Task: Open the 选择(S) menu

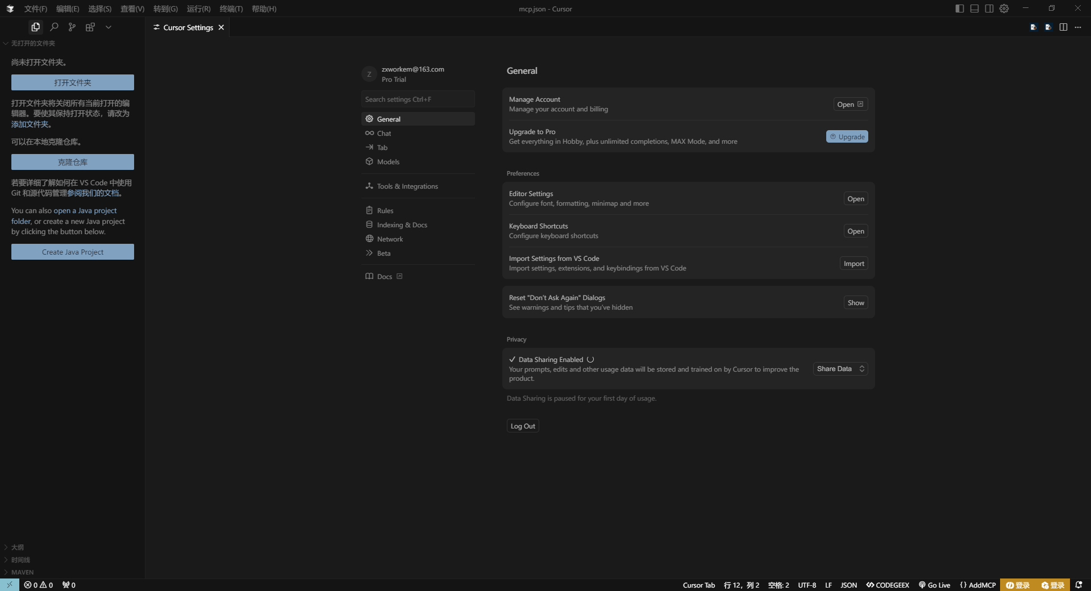Action: [x=99, y=9]
